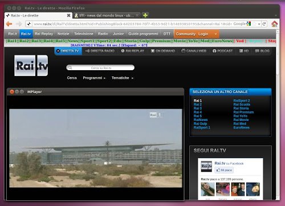The height and width of the screenshot is (206, 285).
Task: Expand the Community Login dropdown arrow
Action: coord(215,34)
